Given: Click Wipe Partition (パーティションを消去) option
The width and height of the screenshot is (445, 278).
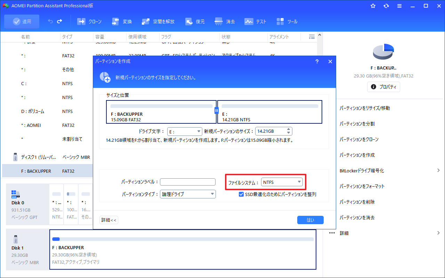Looking at the screenshot, I should tap(357, 218).
